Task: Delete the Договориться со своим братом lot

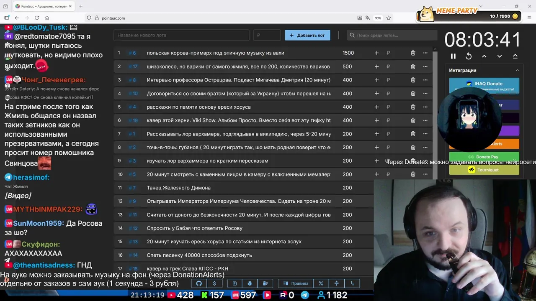Action: tap(413, 94)
